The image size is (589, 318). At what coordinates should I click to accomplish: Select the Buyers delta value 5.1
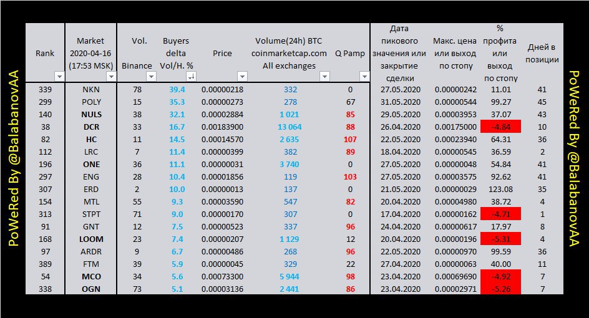177,289
